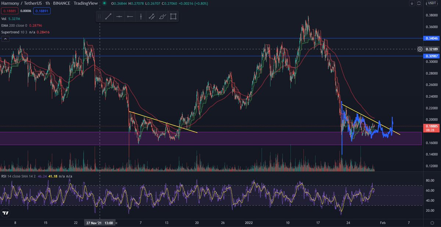The image size is (441, 227).
Task: Click the red 0.18885 sell price button
Action: coord(9,11)
